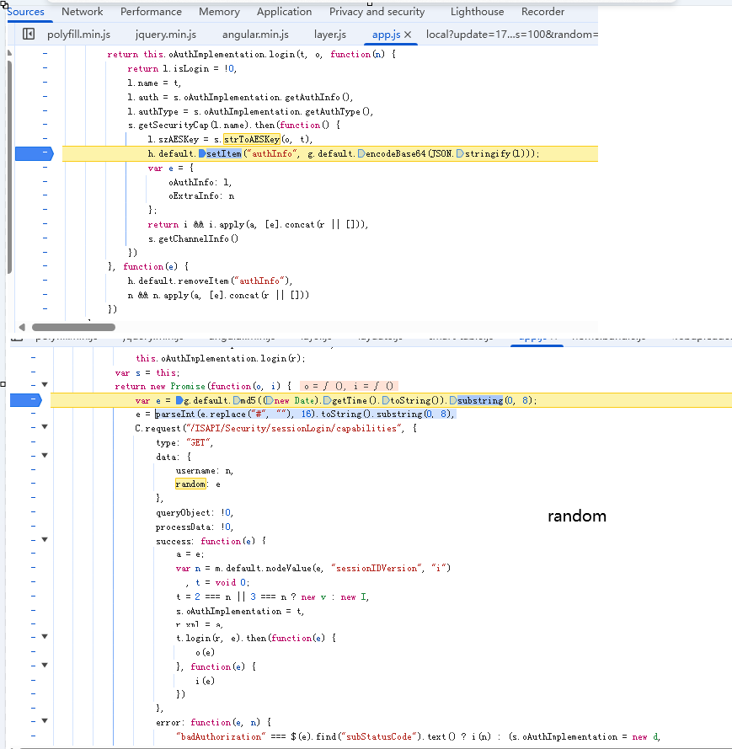732x749 pixels.
Task: Open the Network panel tab
Action: tap(83, 12)
